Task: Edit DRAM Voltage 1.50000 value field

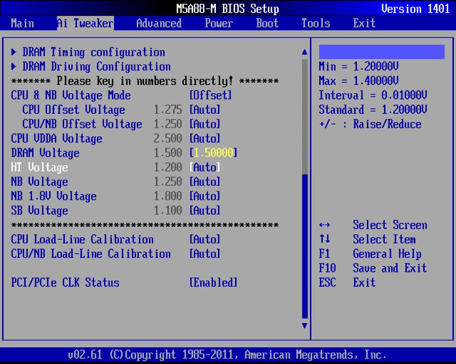Action: [x=213, y=153]
